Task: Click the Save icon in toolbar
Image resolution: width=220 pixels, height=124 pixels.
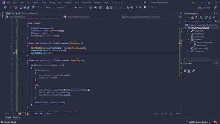Action: point(24,8)
